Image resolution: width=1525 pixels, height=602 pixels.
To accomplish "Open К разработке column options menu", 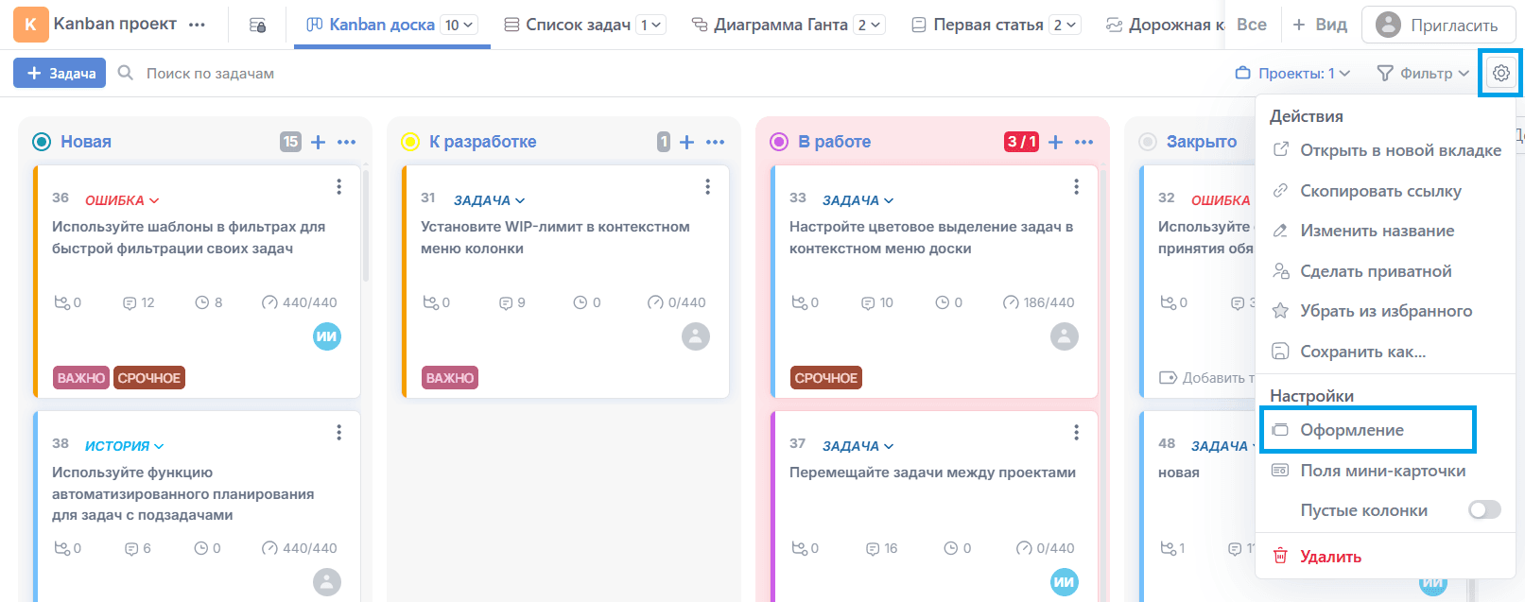I will [x=716, y=142].
